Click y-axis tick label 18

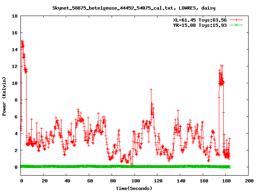pyautogui.click(x=14, y=16)
